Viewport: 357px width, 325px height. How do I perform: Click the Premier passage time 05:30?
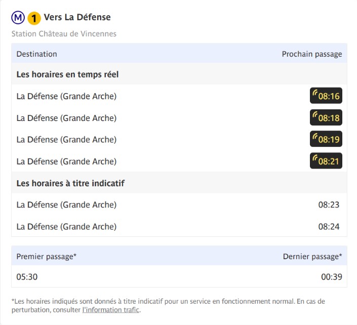(27, 277)
